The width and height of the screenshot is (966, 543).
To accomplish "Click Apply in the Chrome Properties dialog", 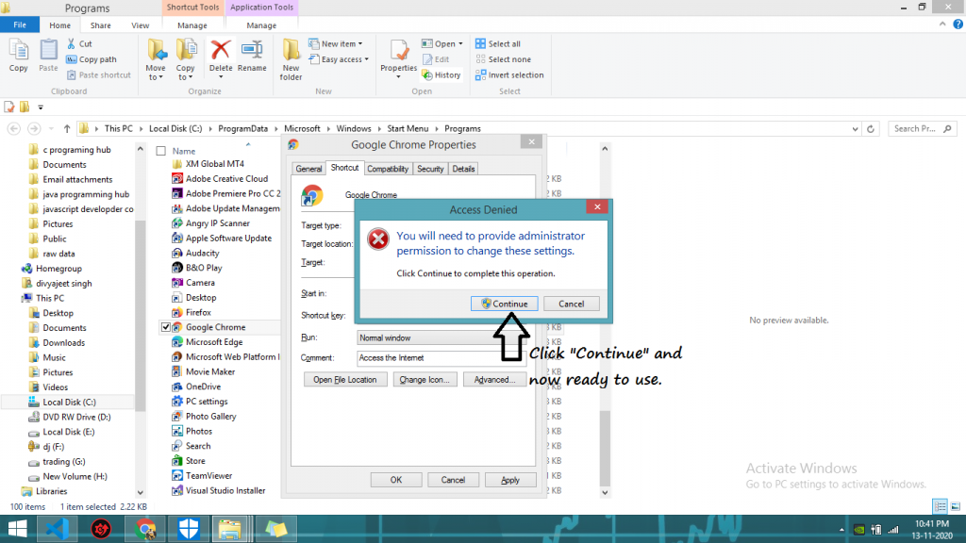I will coord(510,480).
